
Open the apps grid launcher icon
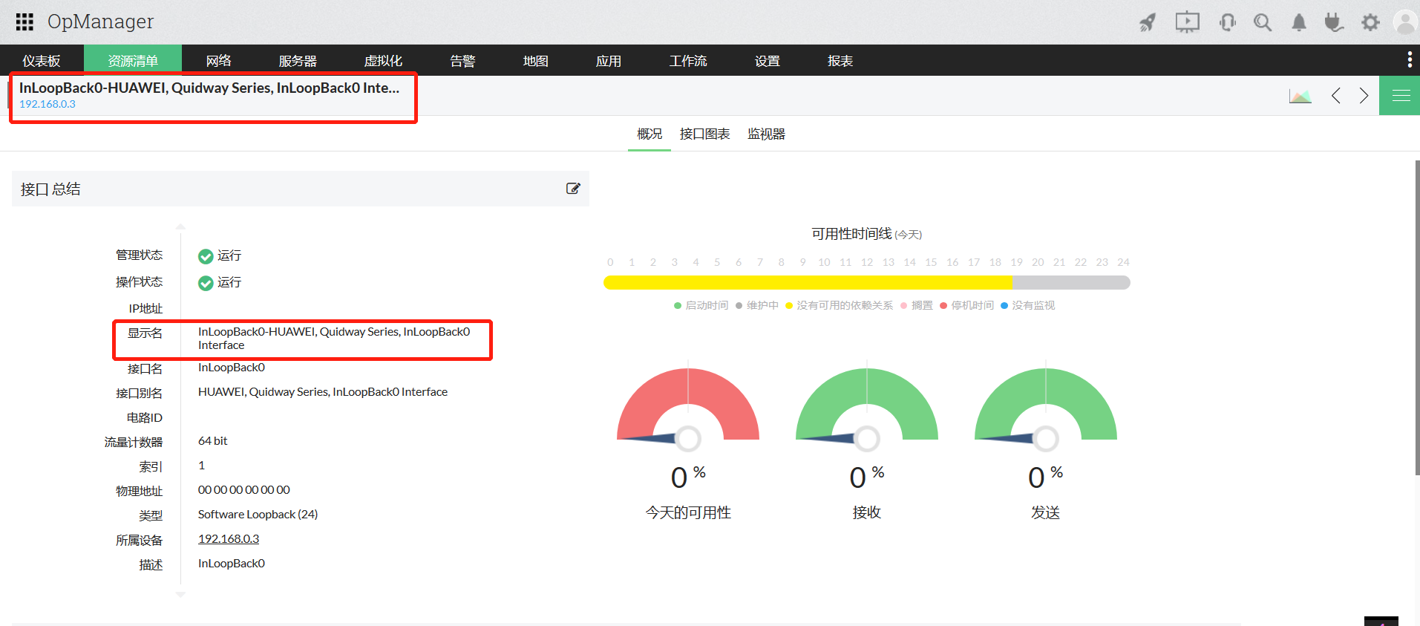pos(24,22)
